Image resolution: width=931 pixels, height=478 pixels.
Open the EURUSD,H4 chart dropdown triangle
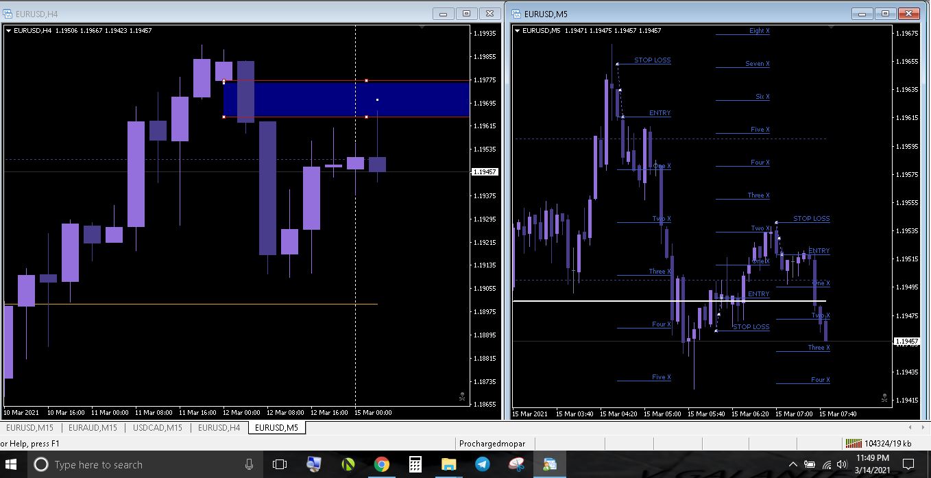8,30
